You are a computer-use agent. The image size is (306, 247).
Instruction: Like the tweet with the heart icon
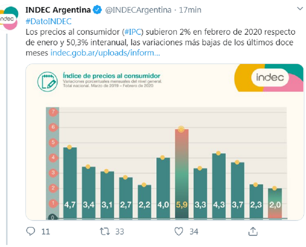[179, 232]
